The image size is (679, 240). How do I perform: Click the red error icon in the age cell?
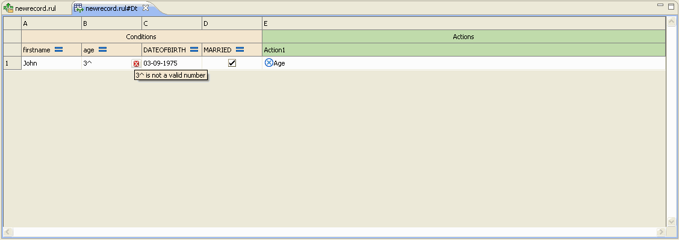(137, 64)
